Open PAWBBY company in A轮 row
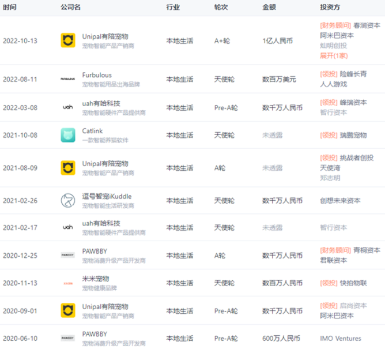Image resolution: width=385 pixels, height=349 pixels. coord(95,251)
